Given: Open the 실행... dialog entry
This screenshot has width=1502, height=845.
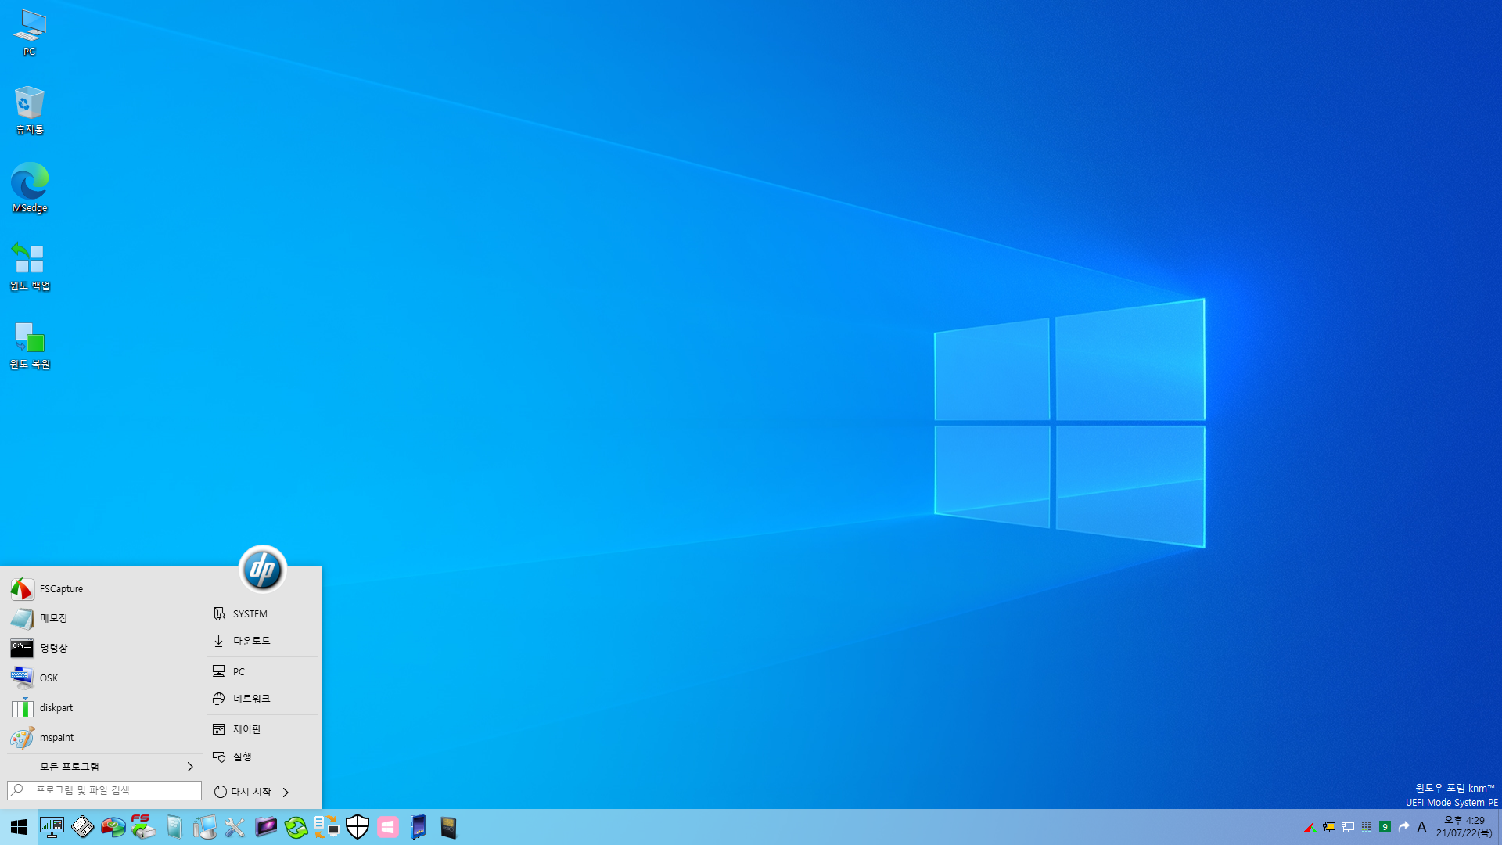Looking at the screenshot, I should tap(263, 757).
